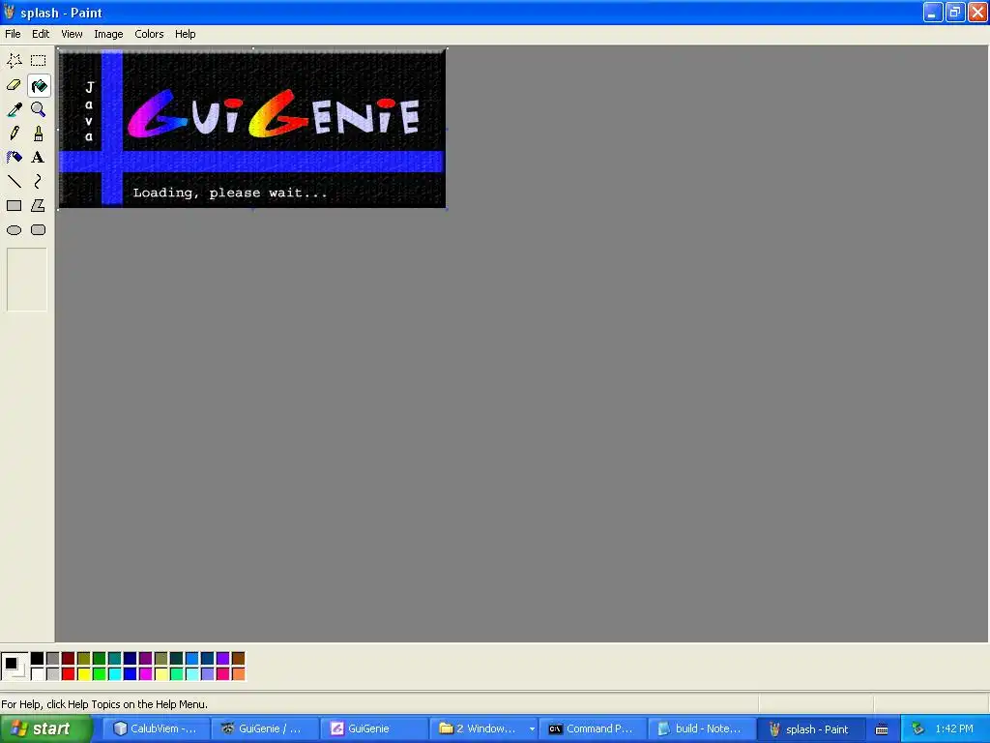Click the keyboard icon on the taskbar
Viewport: 990px width, 743px height.
tap(882, 729)
